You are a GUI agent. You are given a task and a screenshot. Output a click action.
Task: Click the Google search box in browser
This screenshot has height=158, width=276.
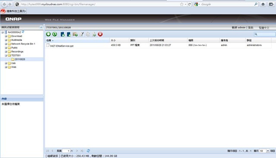point(227,4)
